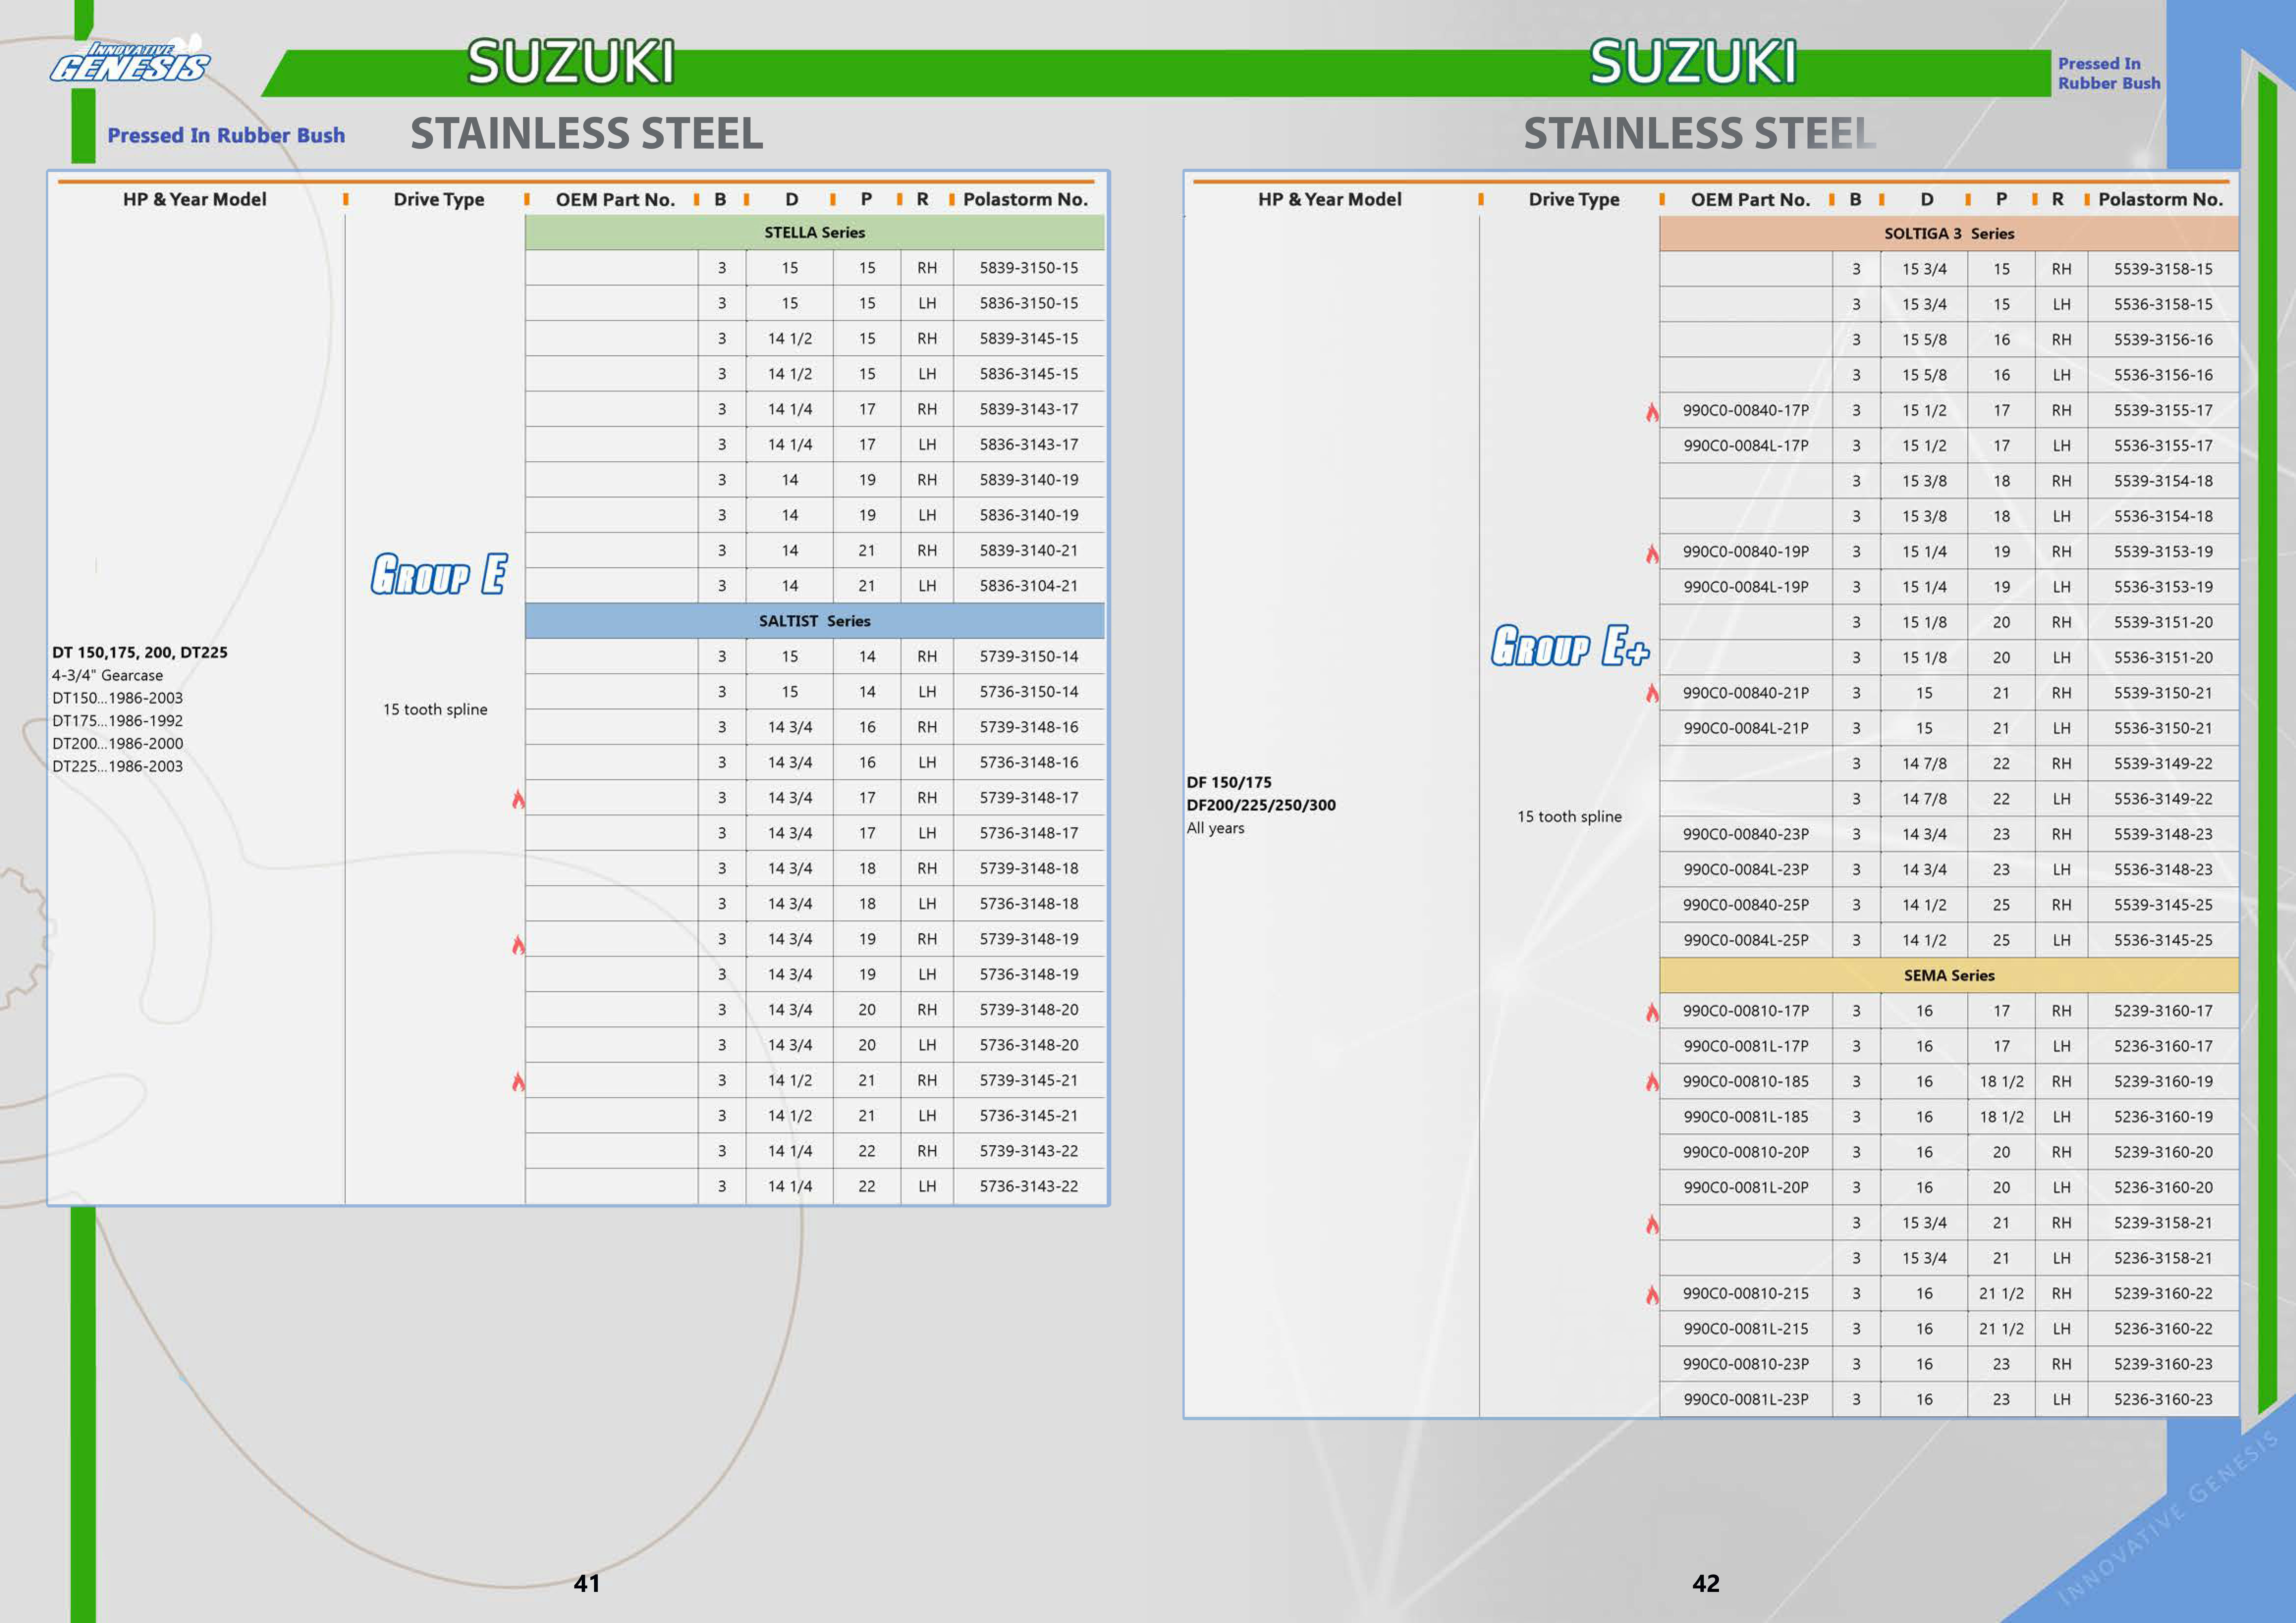The width and height of the screenshot is (2296, 1623).
Task: Click OEM part number 990C0-0081L-185
Action: (x=1745, y=1117)
